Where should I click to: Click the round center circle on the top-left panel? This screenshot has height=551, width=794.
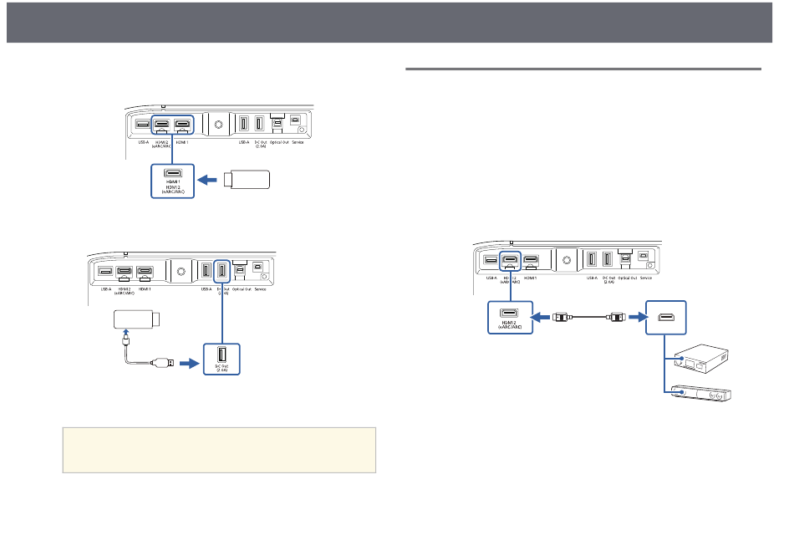tap(219, 125)
